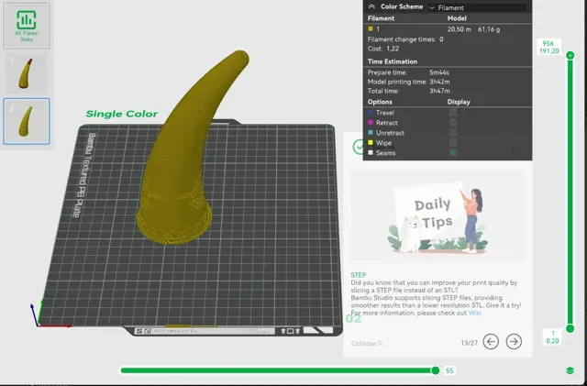
Task: Click the top layer label 956
Action: click(x=548, y=43)
